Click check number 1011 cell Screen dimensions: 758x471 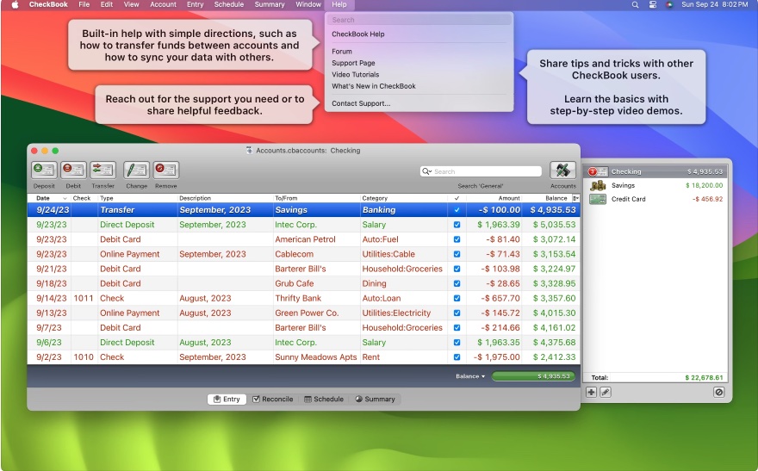point(84,299)
